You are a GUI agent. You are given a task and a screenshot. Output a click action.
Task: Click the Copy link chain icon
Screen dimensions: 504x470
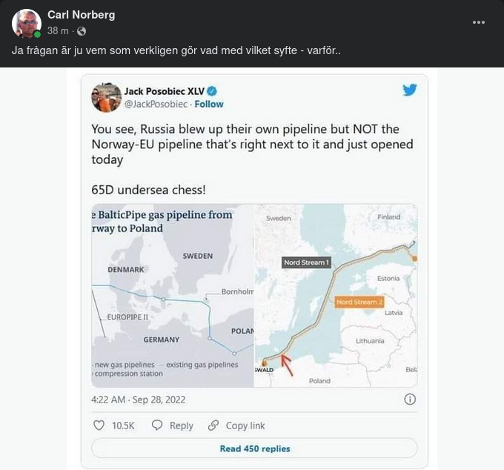click(213, 426)
